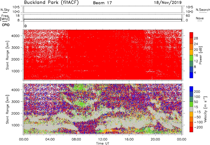The height and width of the screenshot is (145, 210).
Task: Select the '12:00' time tick label
Action: [103, 140]
